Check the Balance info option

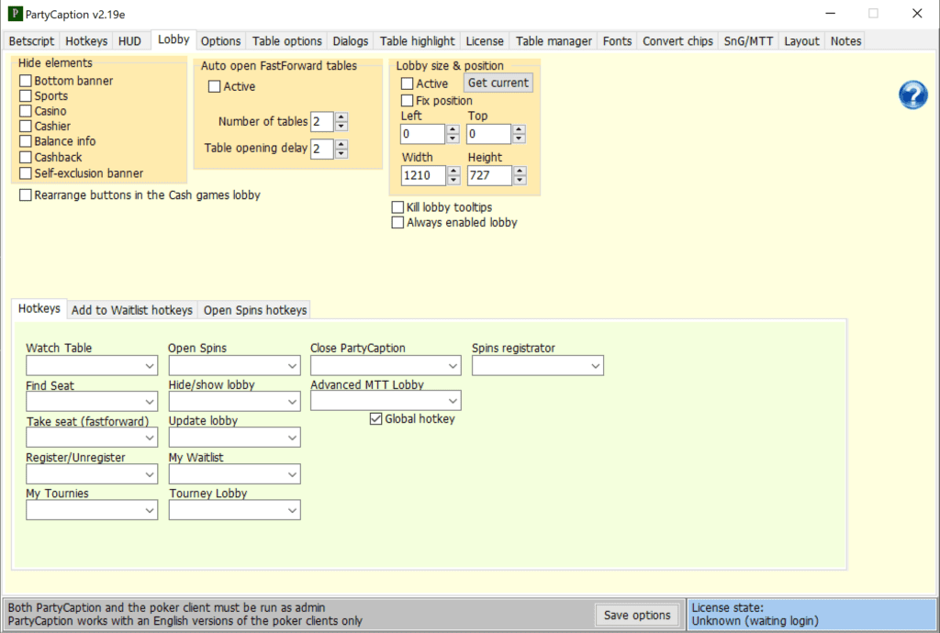(25, 141)
